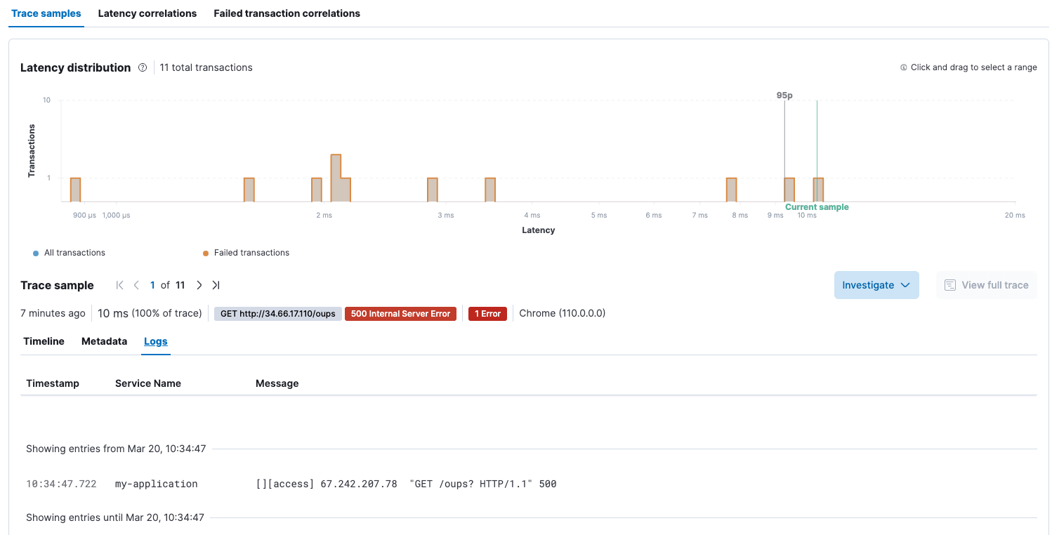The image size is (1052, 535).
Task: Toggle All transactions legend series
Action: (69, 253)
